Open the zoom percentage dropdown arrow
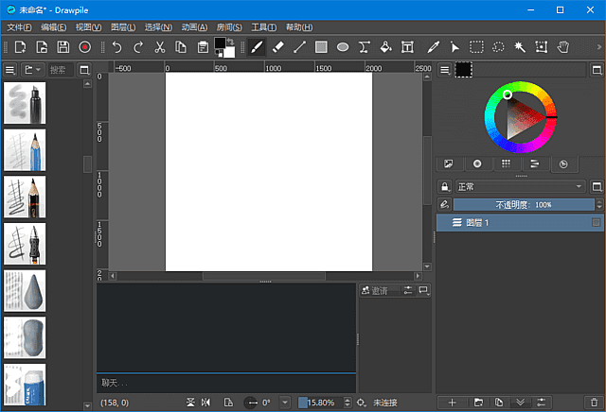 (x=348, y=403)
